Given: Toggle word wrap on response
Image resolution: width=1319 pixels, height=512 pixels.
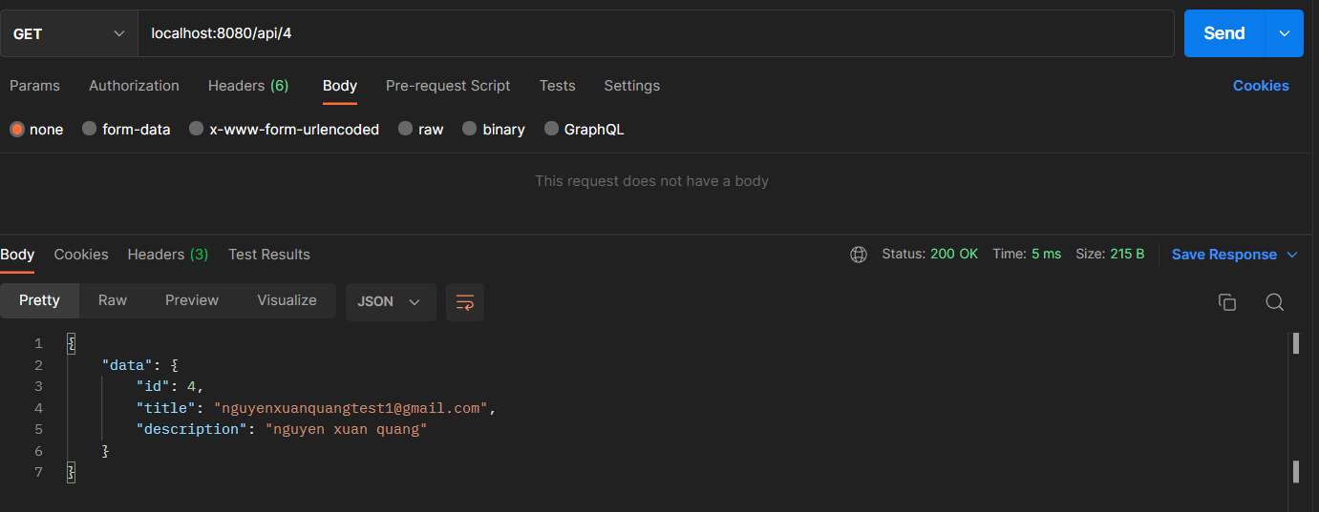Looking at the screenshot, I should point(465,302).
